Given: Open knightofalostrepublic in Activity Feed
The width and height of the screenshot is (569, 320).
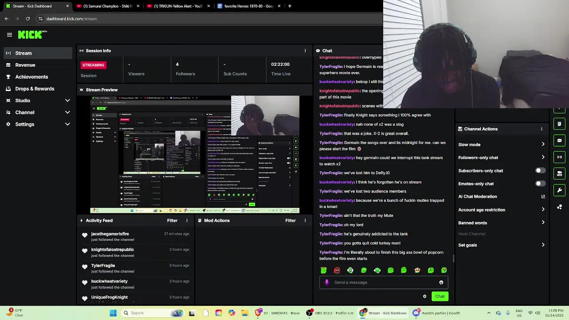Looking at the screenshot, I should click(112, 250).
